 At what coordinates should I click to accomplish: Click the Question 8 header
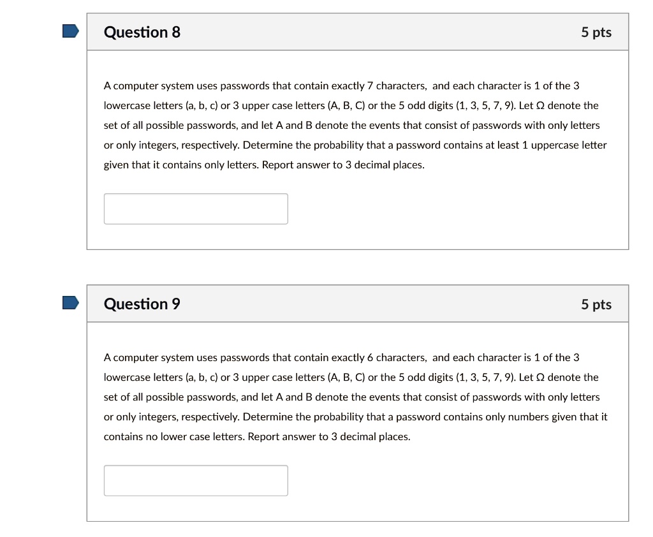point(142,31)
